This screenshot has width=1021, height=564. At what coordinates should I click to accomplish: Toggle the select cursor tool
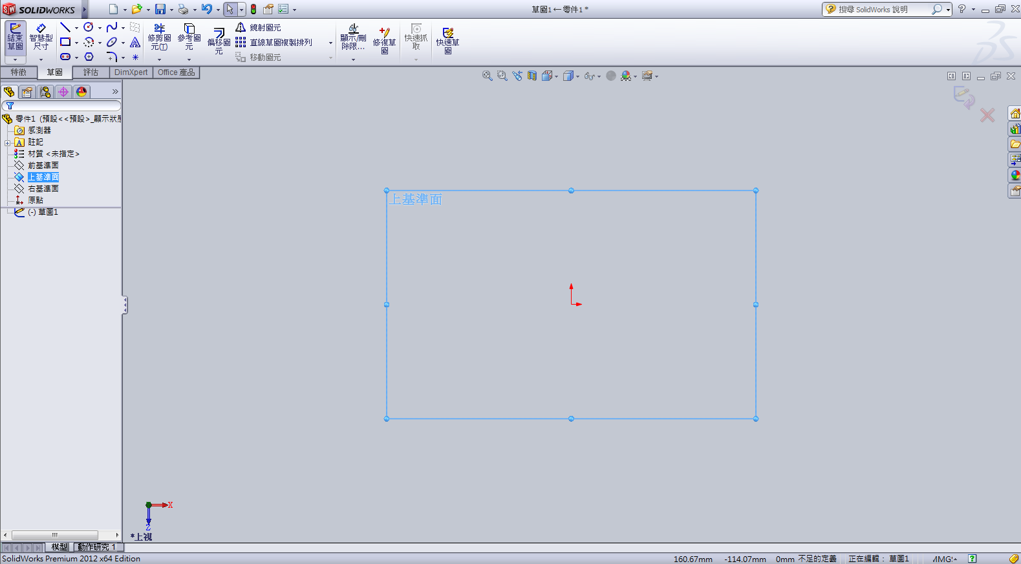(230, 9)
